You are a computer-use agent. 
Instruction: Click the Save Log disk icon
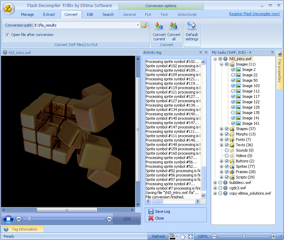151,211
